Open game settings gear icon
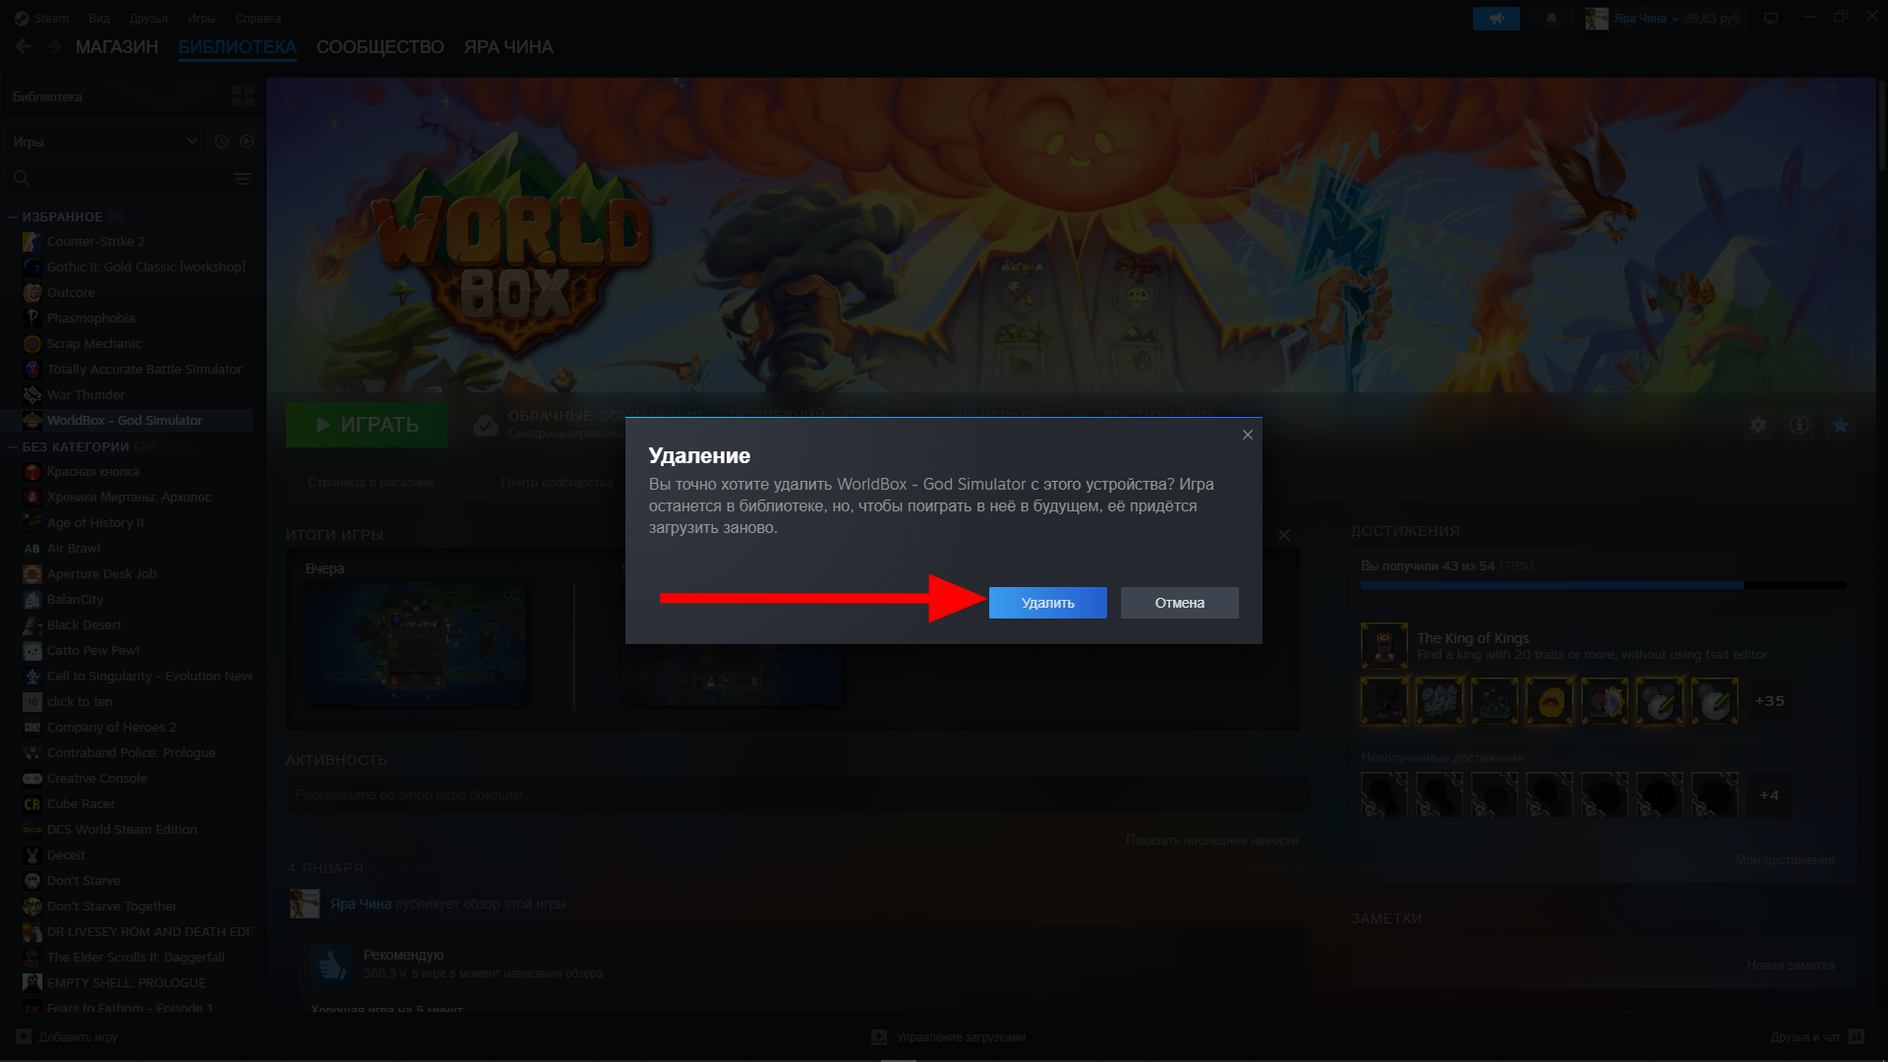Viewport: 1888px width, 1062px height. [1758, 425]
